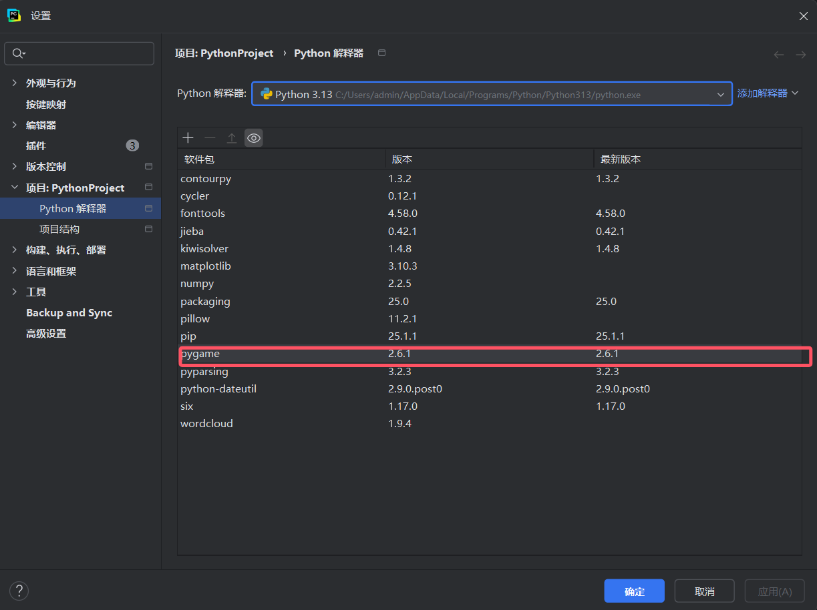Click the project-level icon beside 项目结构
The width and height of the screenshot is (817, 610).
point(149,229)
